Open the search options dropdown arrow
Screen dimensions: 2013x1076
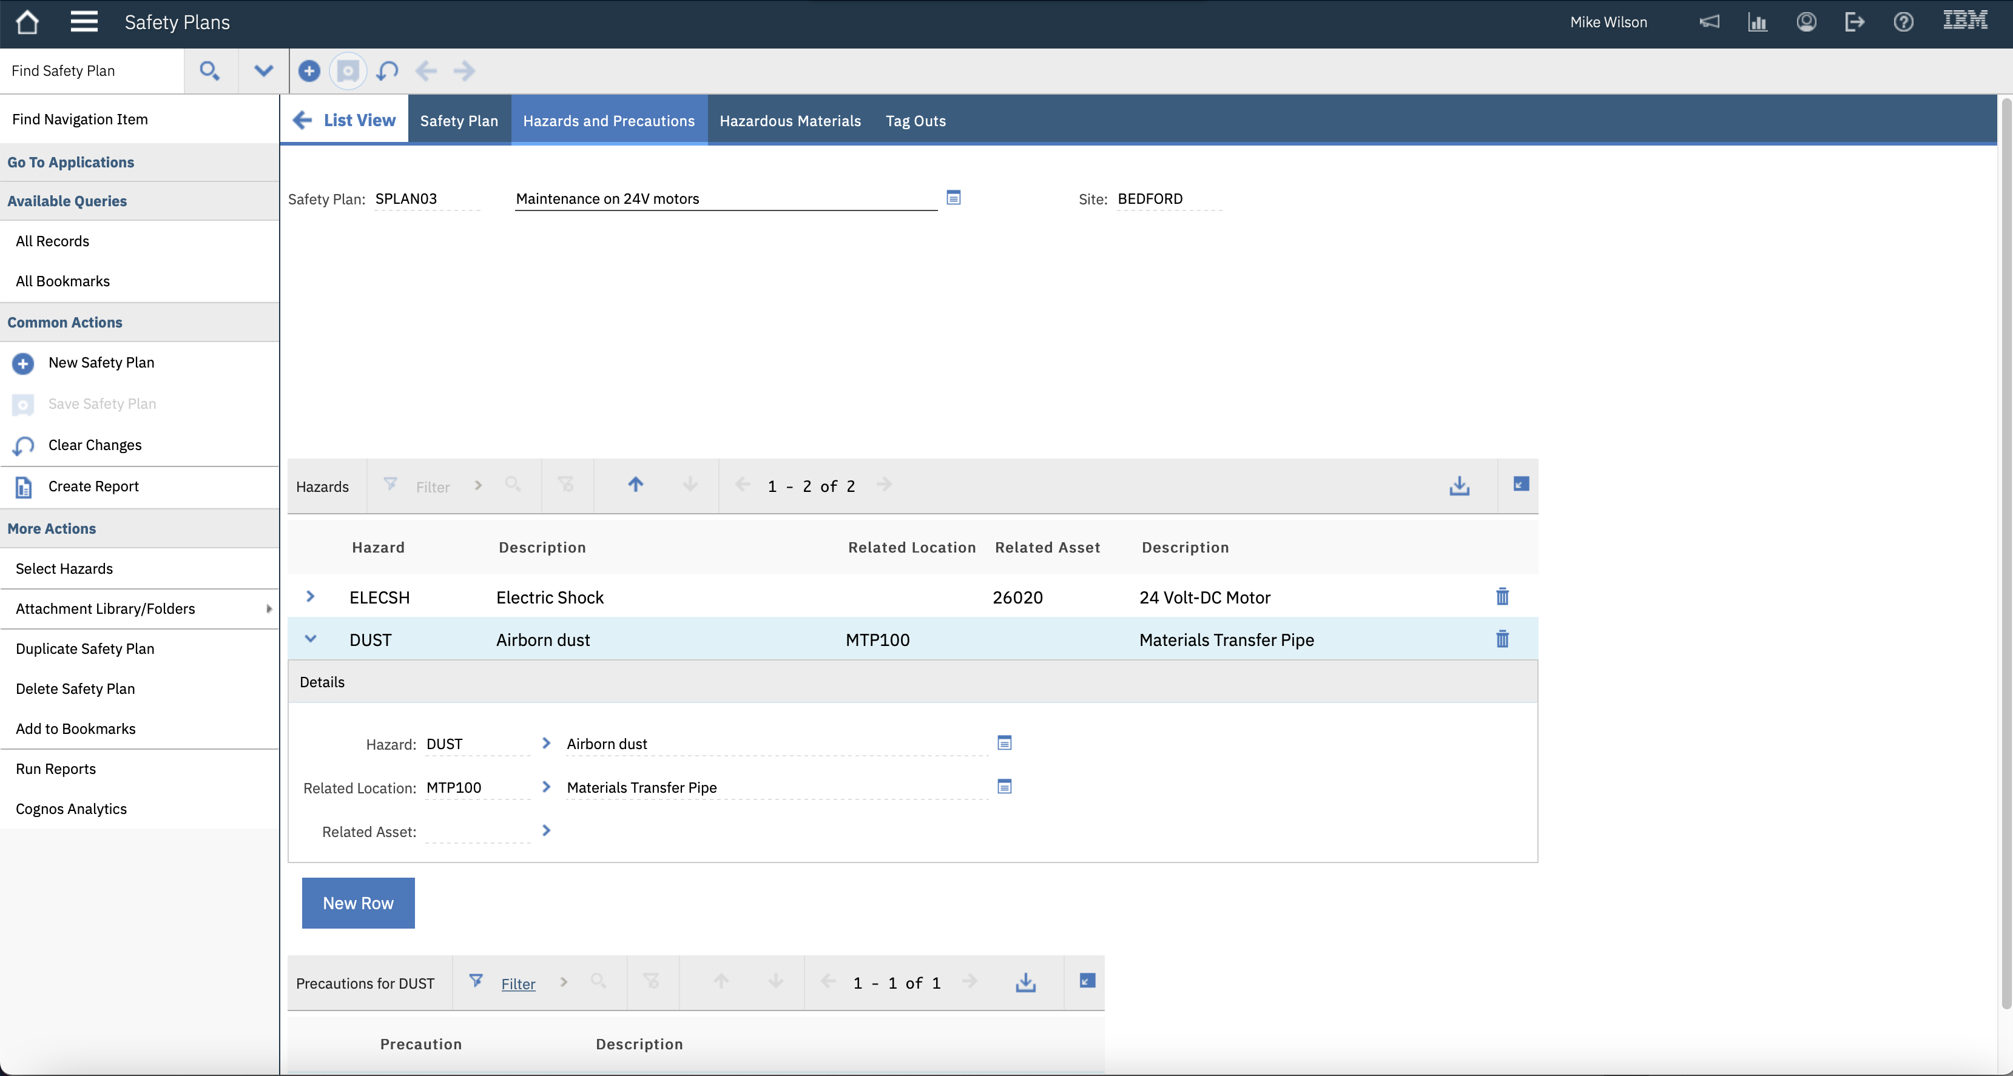263,71
